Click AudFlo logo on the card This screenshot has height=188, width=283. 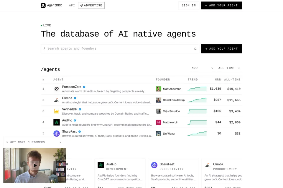point(101,165)
